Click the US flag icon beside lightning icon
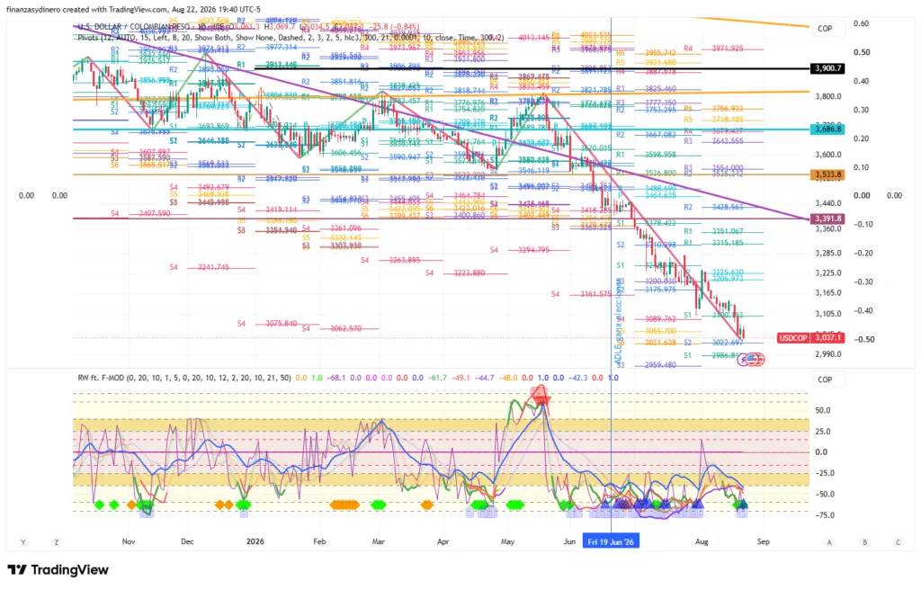 click(752, 358)
